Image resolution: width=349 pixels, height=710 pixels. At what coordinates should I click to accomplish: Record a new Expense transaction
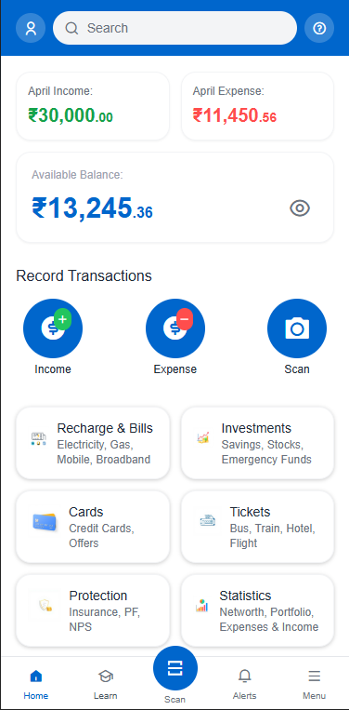tap(175, 328)
